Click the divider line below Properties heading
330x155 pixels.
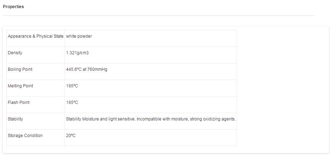point(158,15)
